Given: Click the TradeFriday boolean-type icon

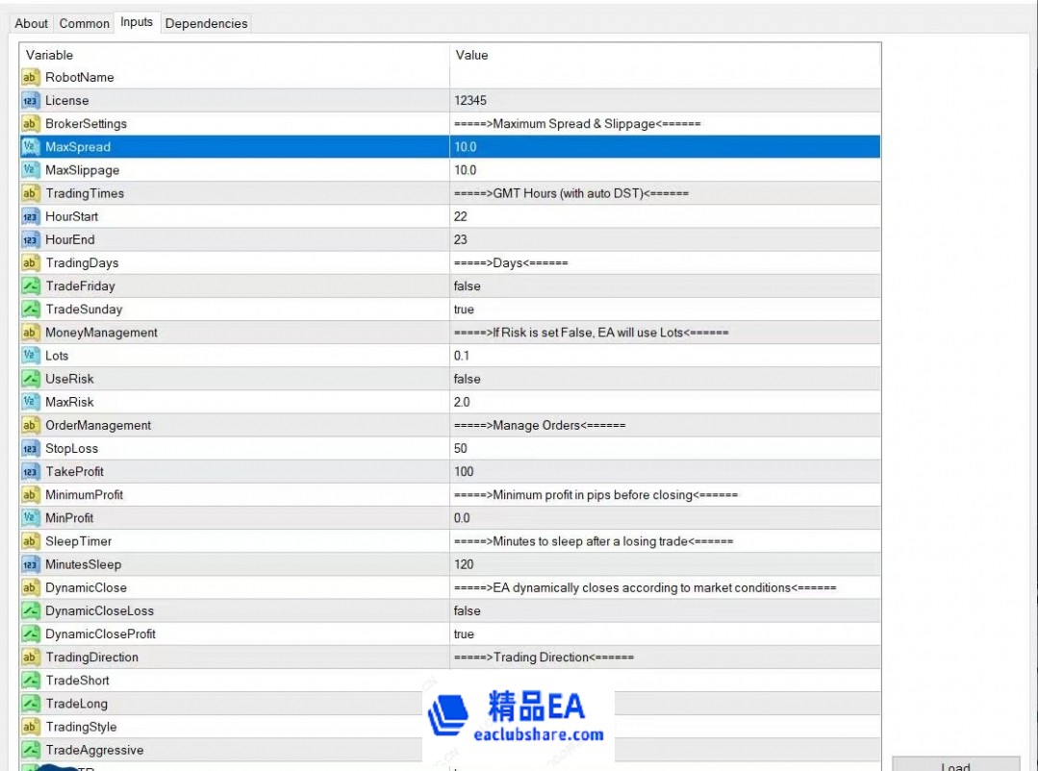Looking at the screenshot, I should click(x=30, y=286).
